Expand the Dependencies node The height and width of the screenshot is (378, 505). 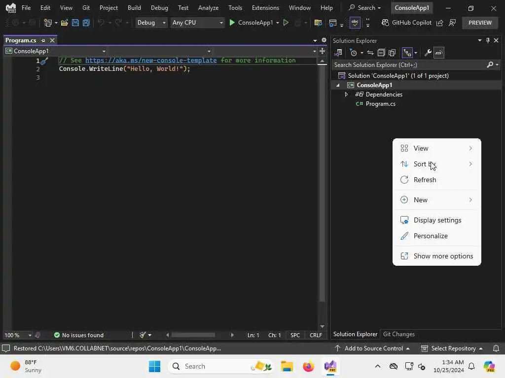pos(346,94)
